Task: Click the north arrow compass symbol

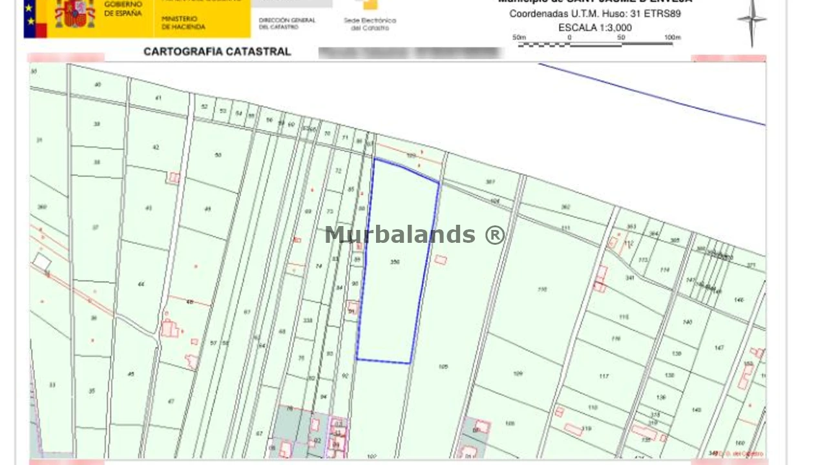Action: 751,21
